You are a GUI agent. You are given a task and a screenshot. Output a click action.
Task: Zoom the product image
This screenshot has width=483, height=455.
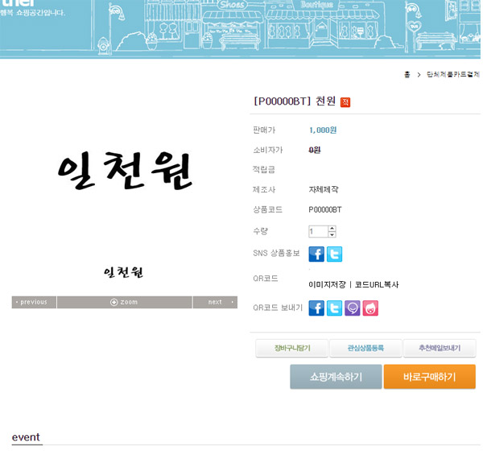click(x=124, y=302)
